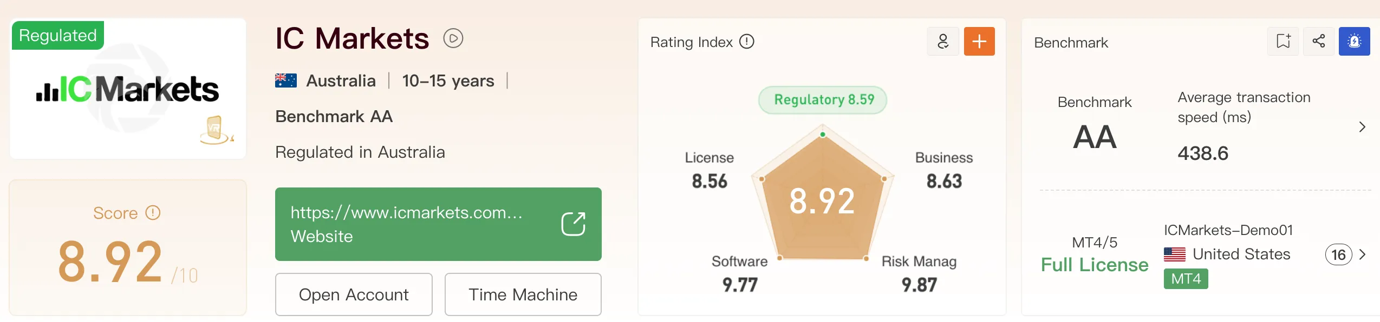Open external link icon on website button

pyautogui.click(x=573, y=224)
